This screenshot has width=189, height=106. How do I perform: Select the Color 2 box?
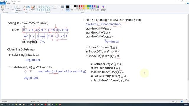pos(72,8)
